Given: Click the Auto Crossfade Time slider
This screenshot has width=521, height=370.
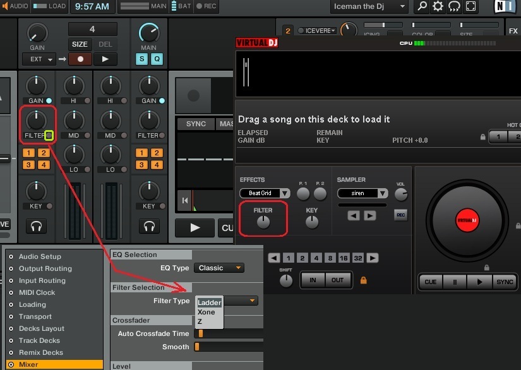Looking at the screenshot, I should tap(229, 333).
